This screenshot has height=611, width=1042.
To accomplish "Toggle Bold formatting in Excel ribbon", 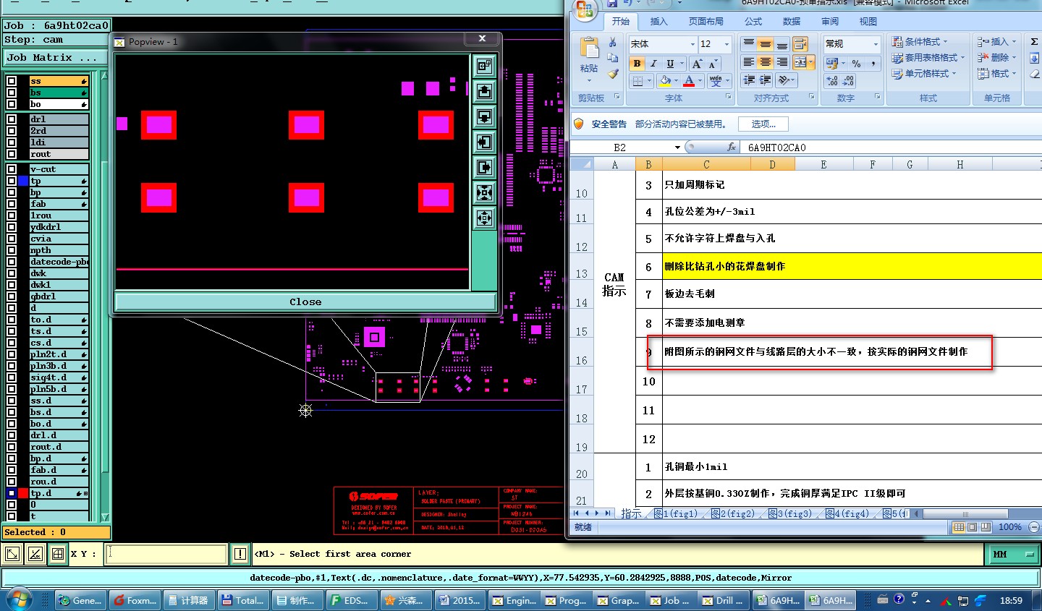I will pyautogui.click(x=637, y=64).
